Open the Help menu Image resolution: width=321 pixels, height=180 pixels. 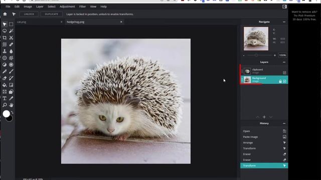coord(104,6)
